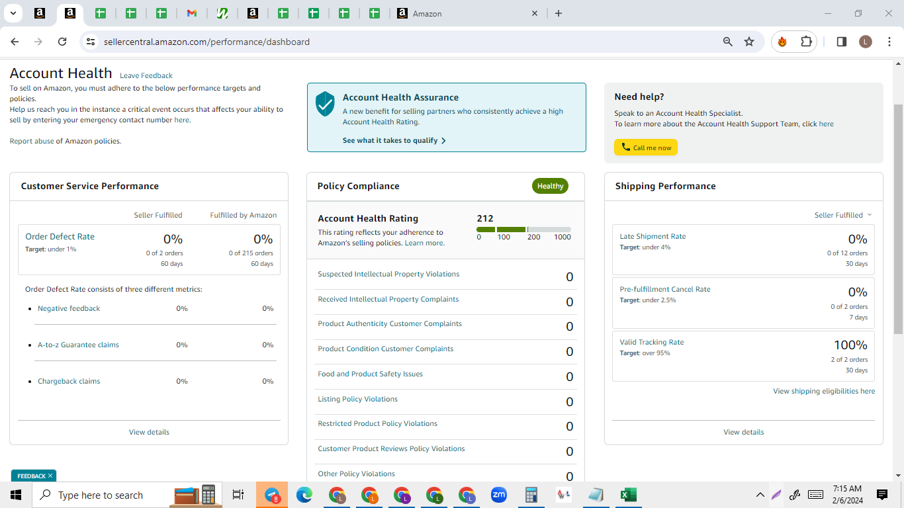Open Restricted Product Policy Violations

click(378, 423)
